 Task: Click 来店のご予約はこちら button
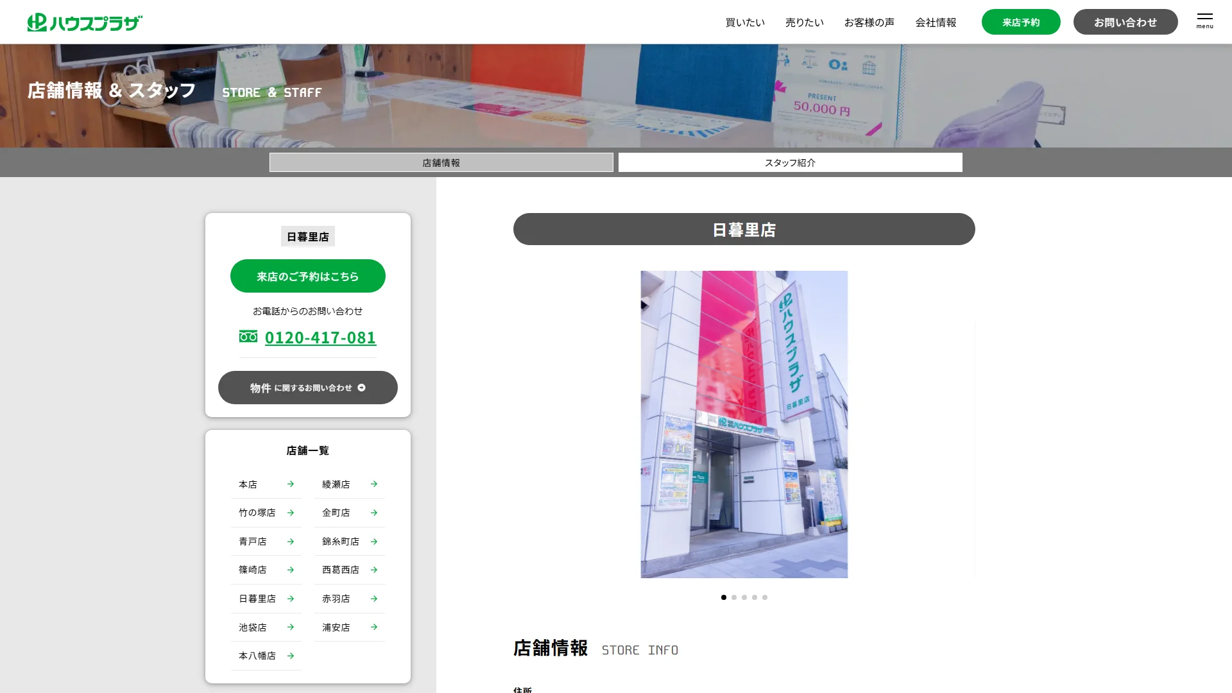[x=308, y=276]
